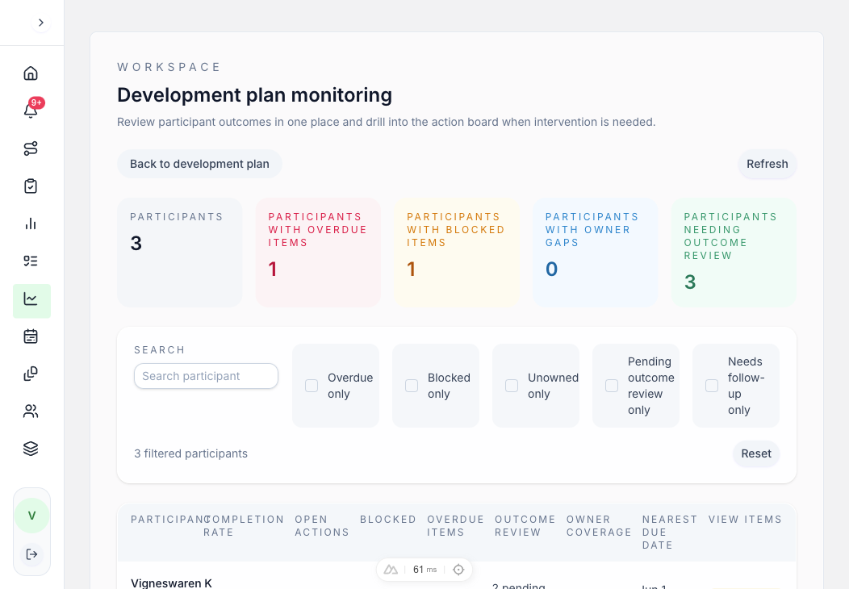Click the Overdue Items column header

coord(455,525)
